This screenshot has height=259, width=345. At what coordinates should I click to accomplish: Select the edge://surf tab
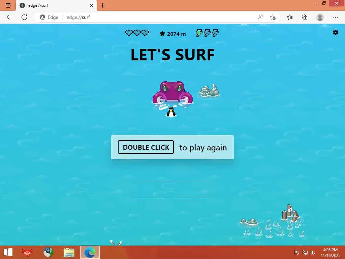[56, 5]
